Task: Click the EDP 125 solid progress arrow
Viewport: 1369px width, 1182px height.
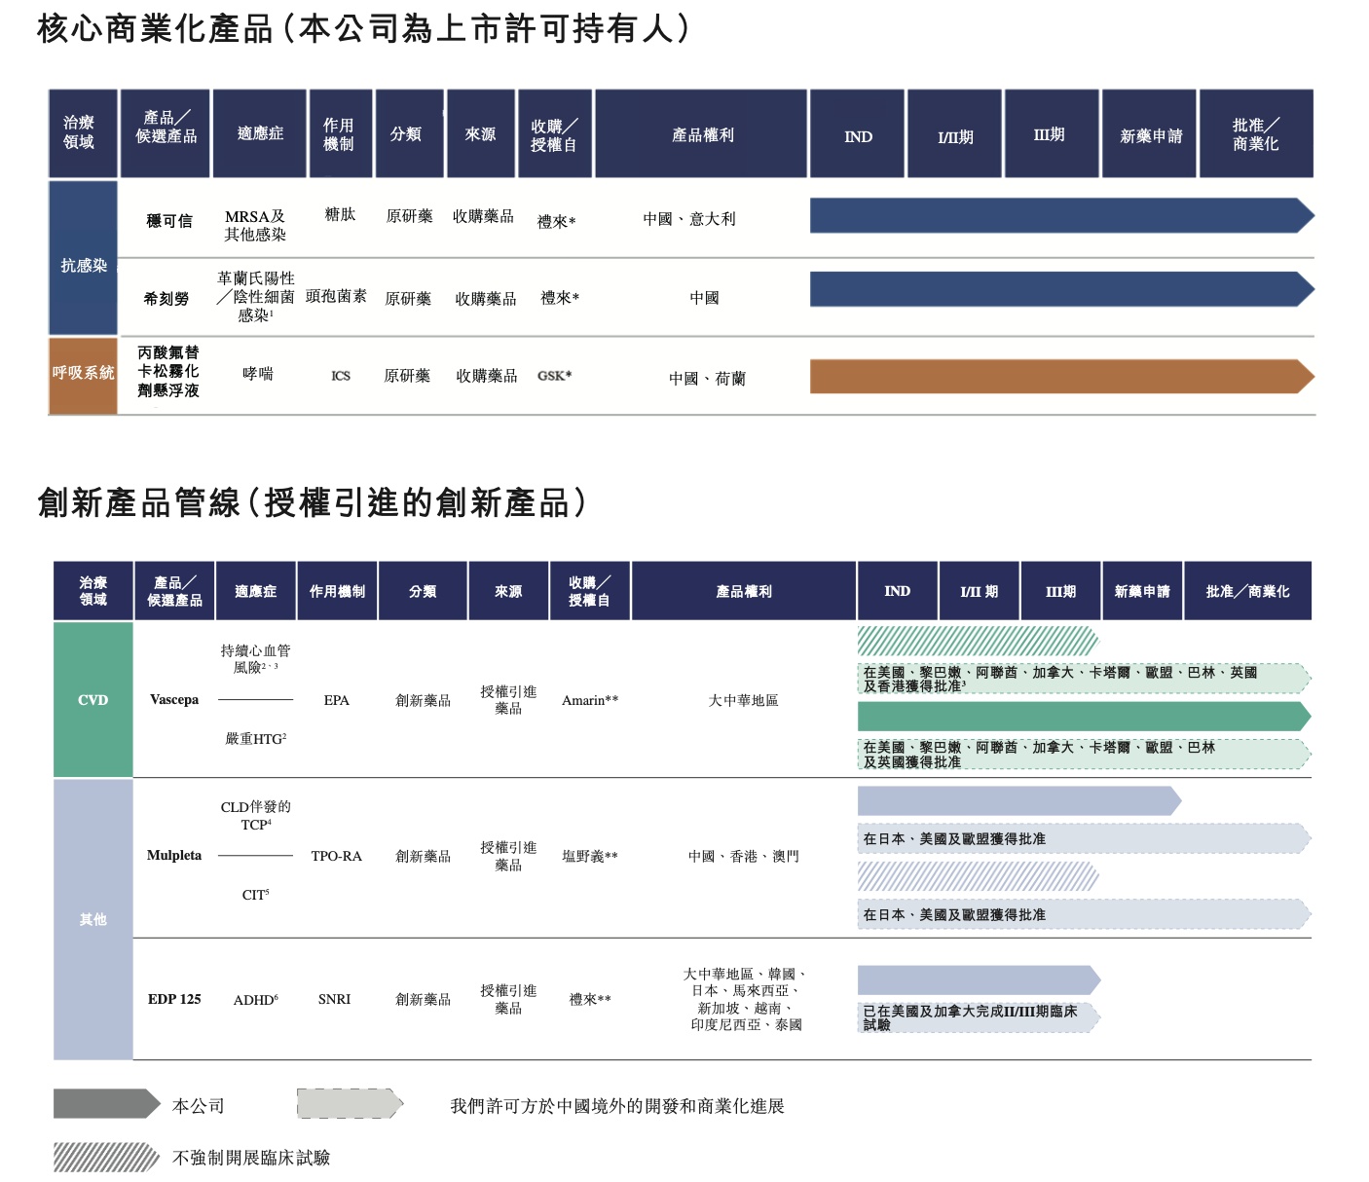Action: coord(980,979)
